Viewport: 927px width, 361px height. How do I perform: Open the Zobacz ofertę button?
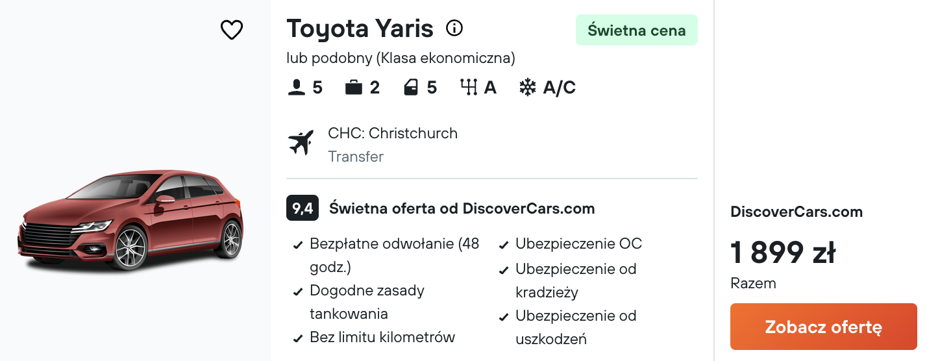(x=824, y=327)
